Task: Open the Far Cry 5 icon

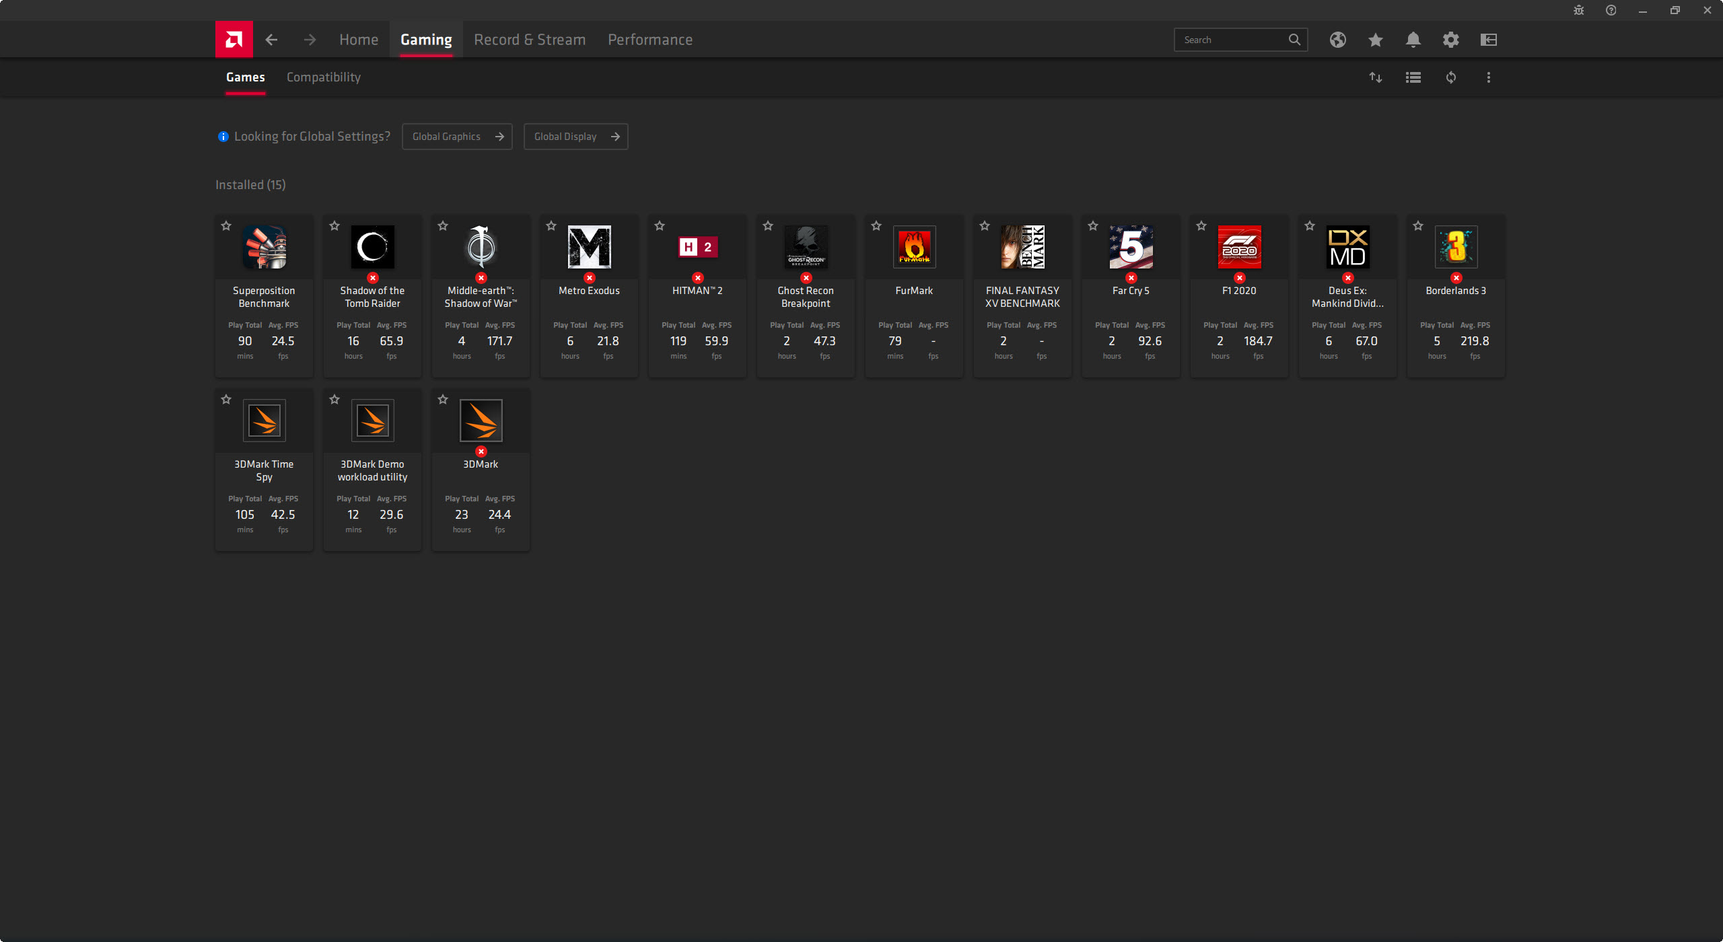Action: tap(1131, 247)
